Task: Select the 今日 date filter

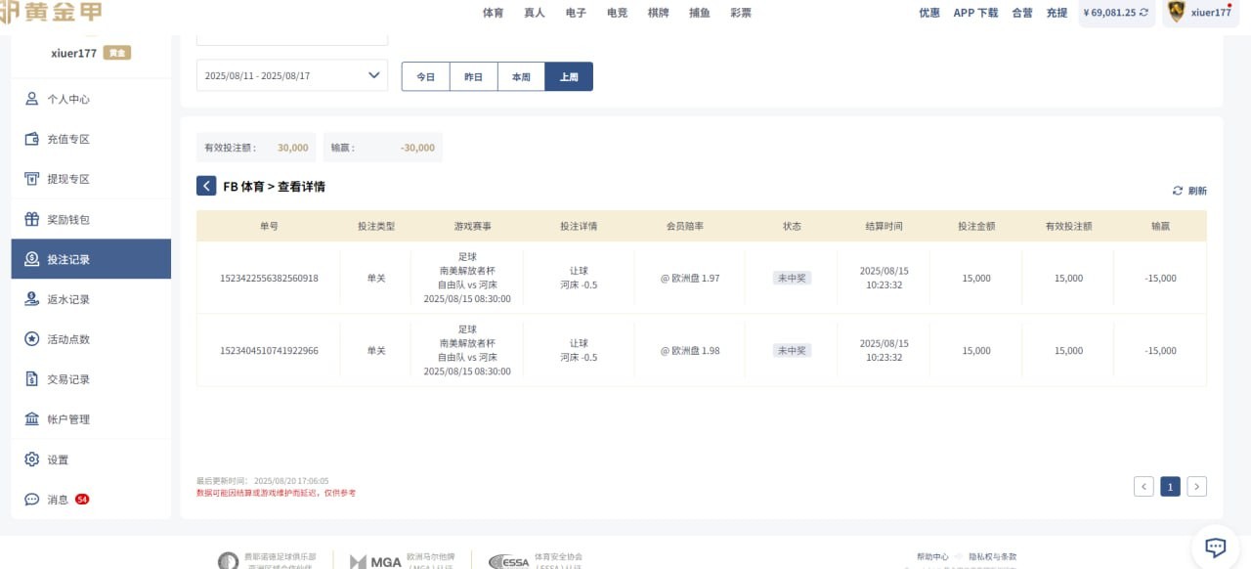Action: [x=425, y=76]
